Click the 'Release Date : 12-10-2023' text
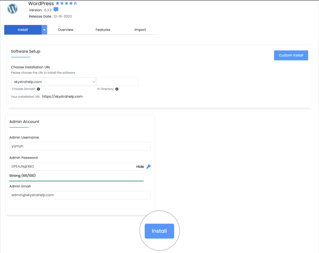 (x=50, y=16)
